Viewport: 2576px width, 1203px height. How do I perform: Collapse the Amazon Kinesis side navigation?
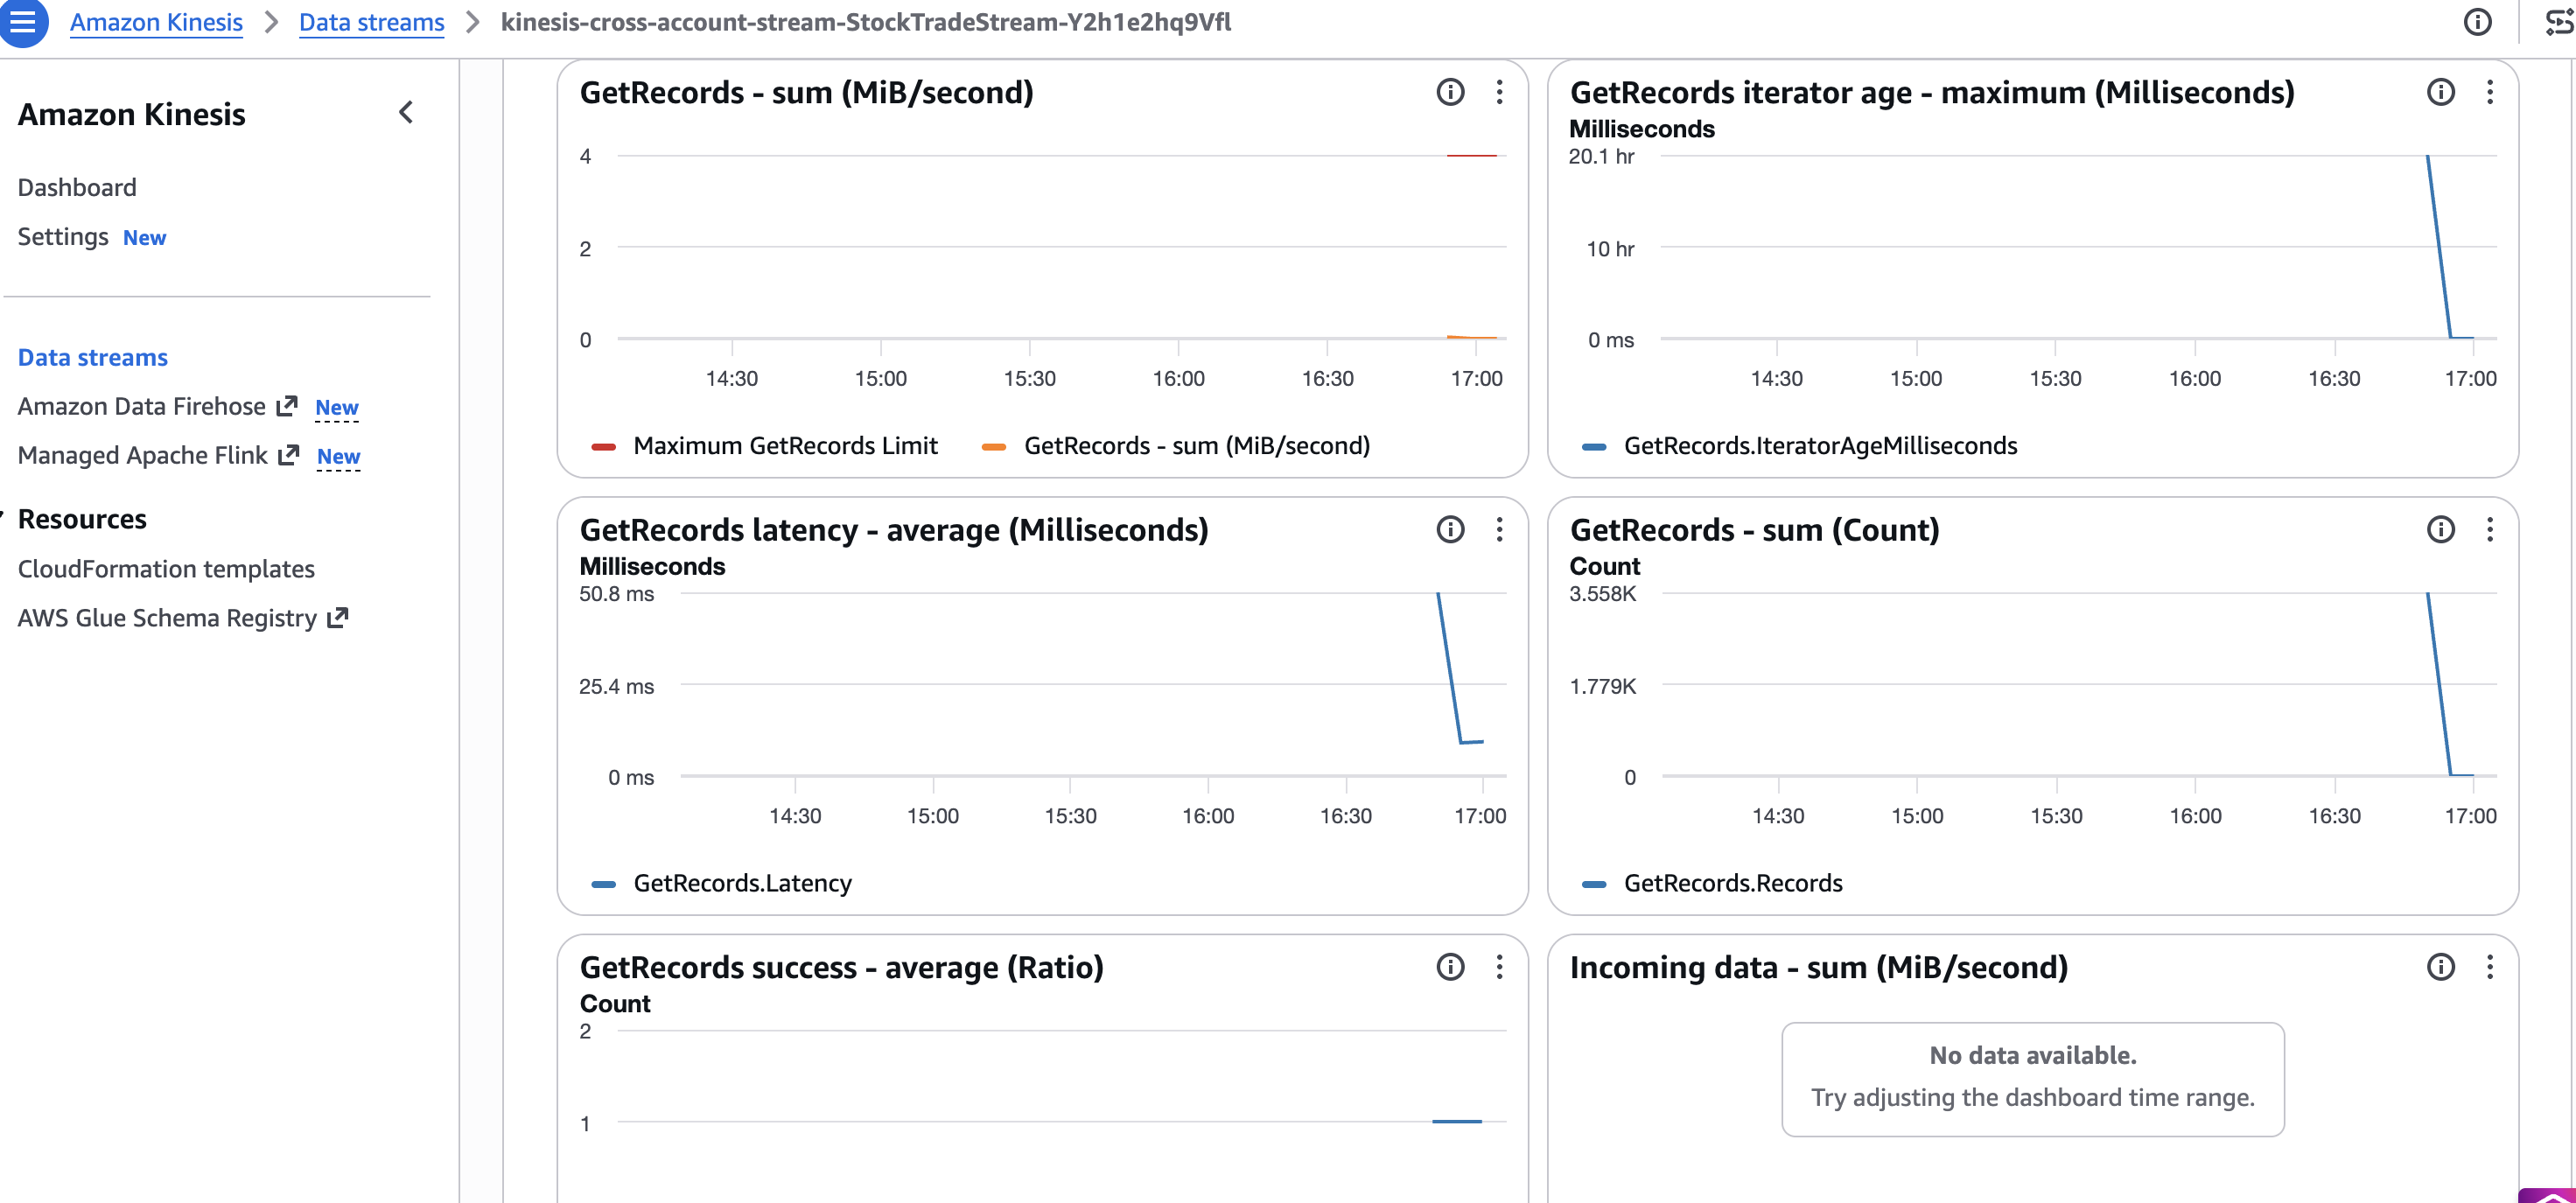tap(406, 113)
